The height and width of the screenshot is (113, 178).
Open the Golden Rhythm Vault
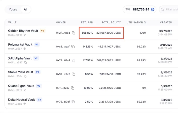click(23, 31)
